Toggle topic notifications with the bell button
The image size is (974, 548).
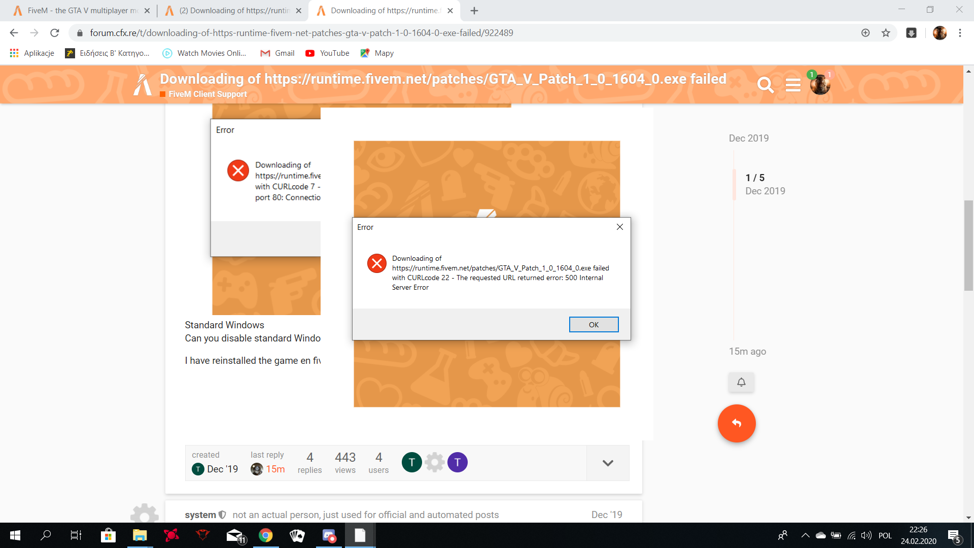(x=741, y=382)
